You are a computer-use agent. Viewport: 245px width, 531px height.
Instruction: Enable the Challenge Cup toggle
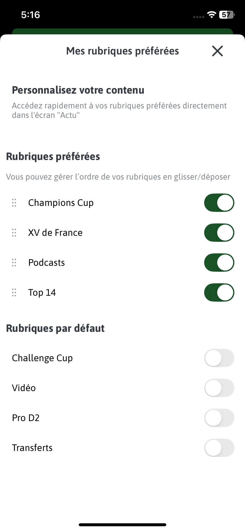[219, 358]
